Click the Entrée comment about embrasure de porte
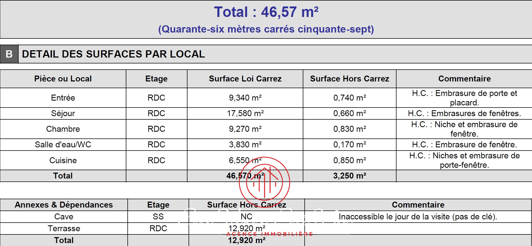The width and height of the screenshot is (532, 246). (464, 98)
